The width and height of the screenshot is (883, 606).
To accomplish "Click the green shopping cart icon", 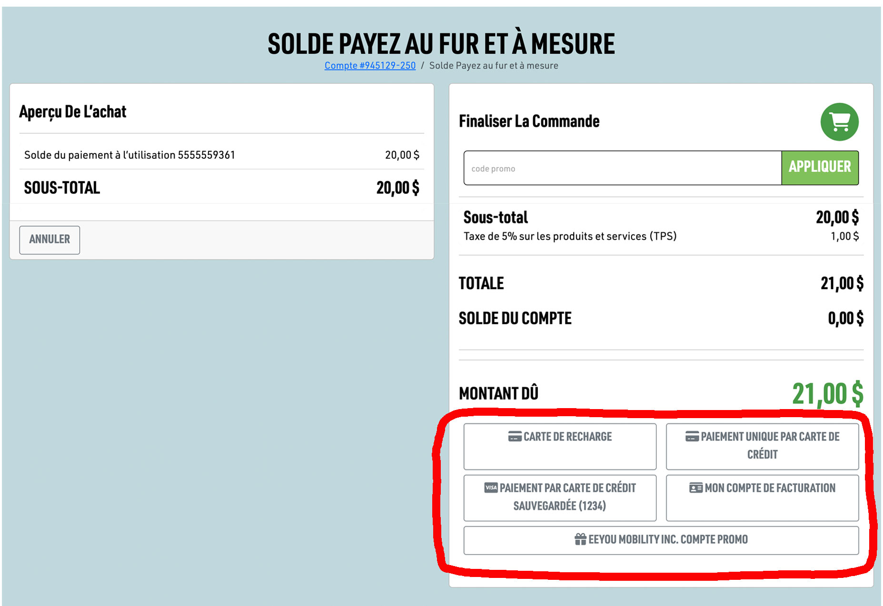I will coord(839,122).
